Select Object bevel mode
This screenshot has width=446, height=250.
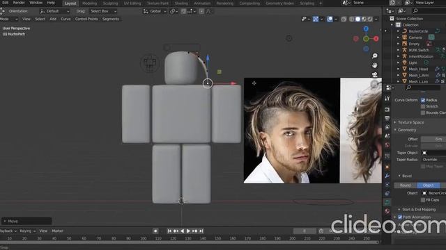click(429, 185)
